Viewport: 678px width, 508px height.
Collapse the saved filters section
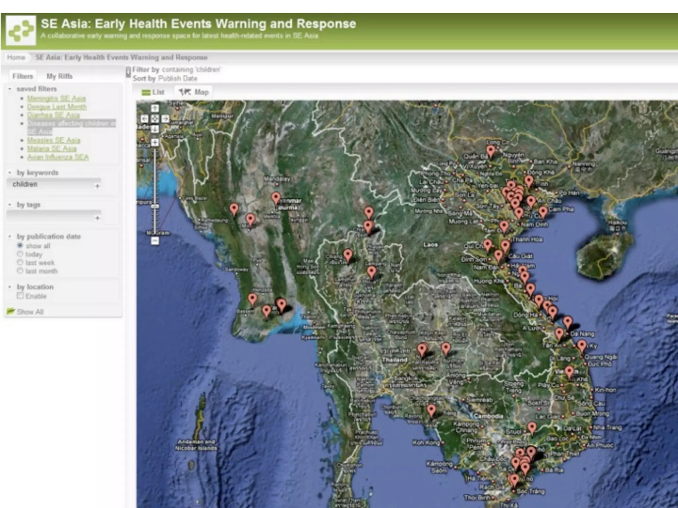(10, 89)
